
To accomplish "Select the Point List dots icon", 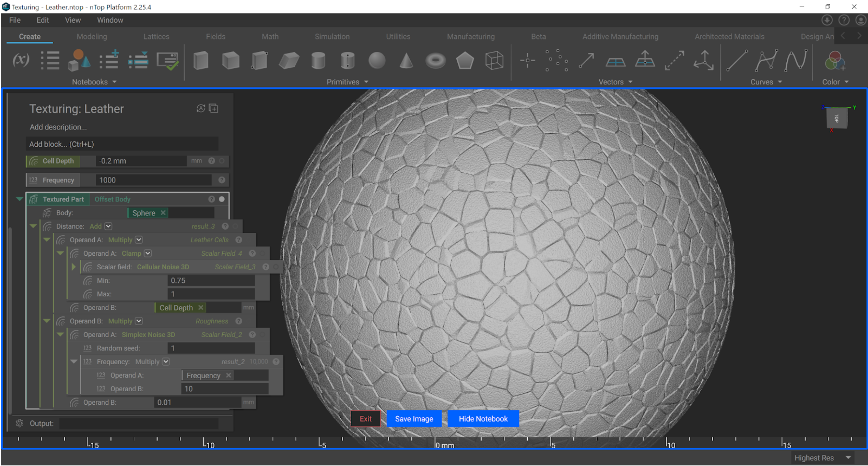I will [556, 61].
